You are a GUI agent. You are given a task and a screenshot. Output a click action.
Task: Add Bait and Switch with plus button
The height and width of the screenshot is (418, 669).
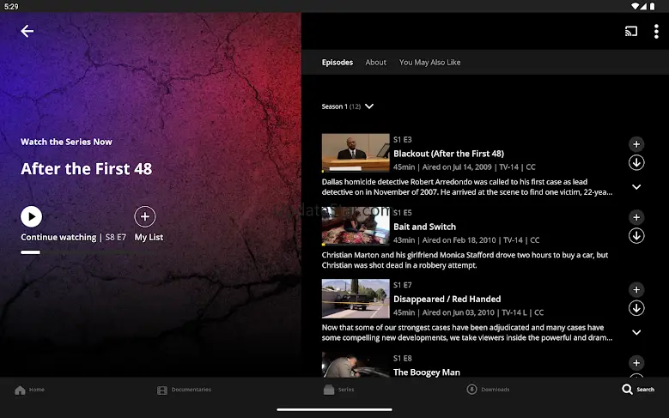tap(636, 217)
